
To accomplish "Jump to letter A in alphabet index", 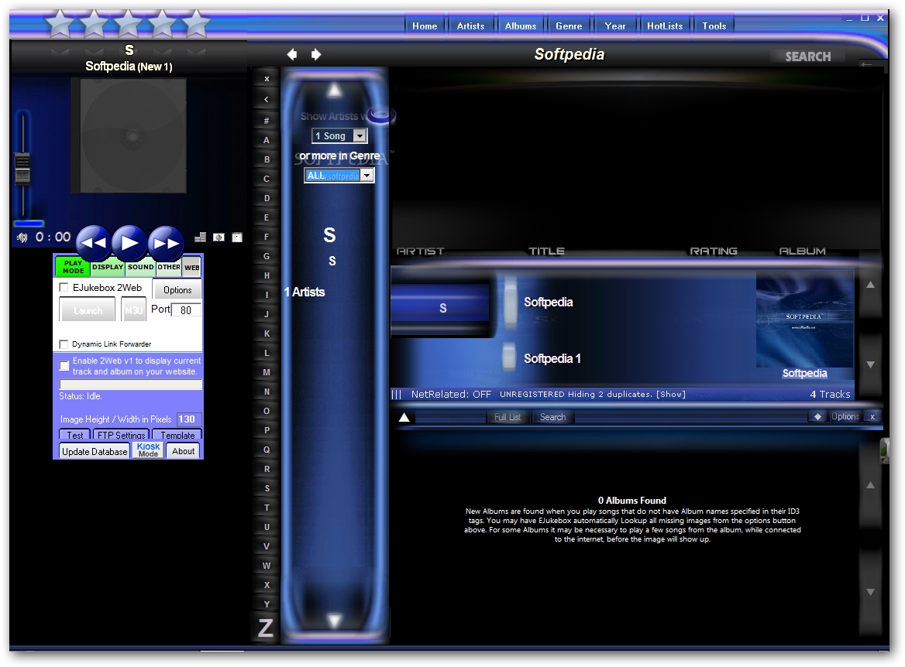I will (267, 140).
